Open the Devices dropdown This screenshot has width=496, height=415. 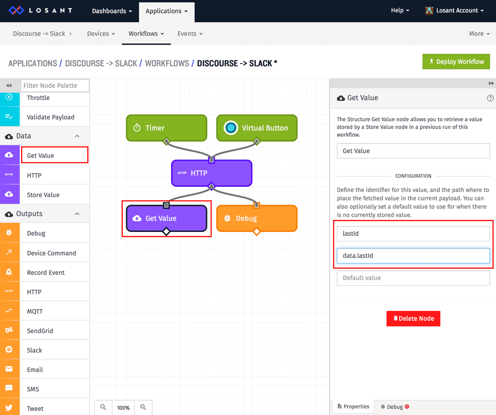pyautogui.click(x=101, y=33)
